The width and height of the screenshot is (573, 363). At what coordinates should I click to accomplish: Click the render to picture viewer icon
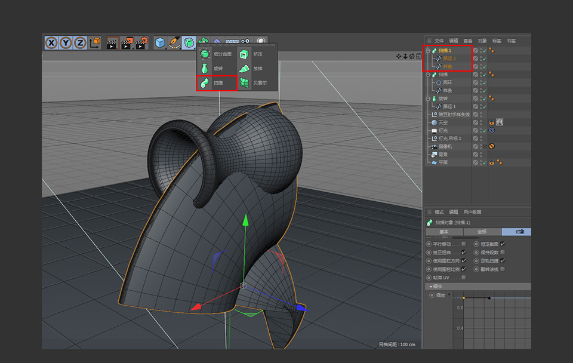[127, 43]
